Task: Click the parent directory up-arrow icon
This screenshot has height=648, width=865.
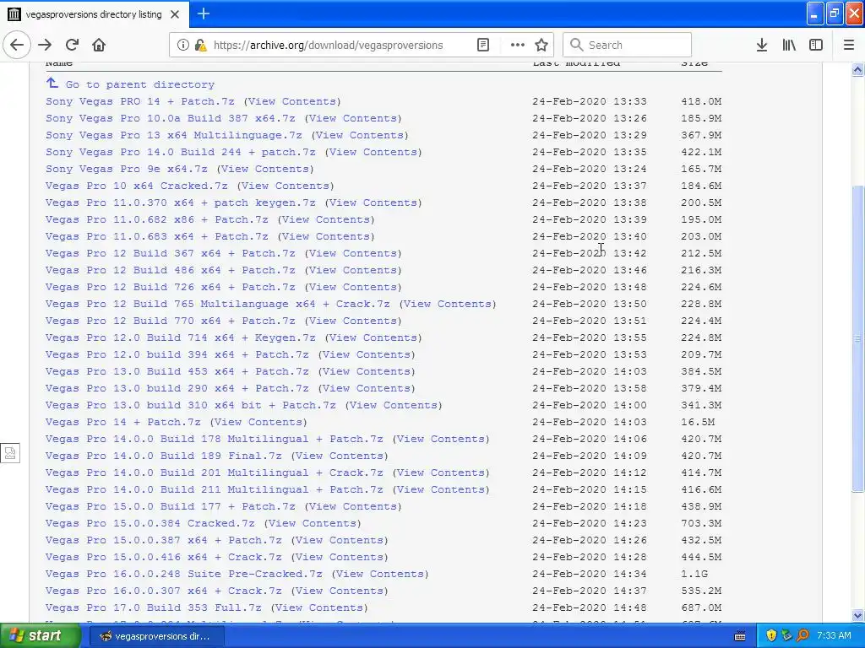Action: tap(52, 83)
